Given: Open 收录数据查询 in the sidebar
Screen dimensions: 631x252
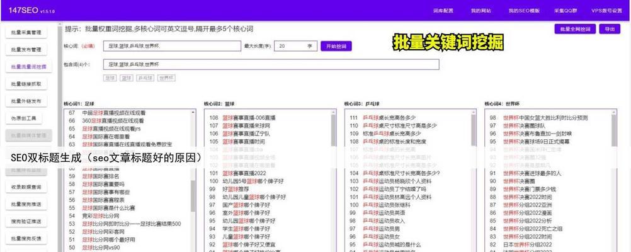Looking at the screenshot, I should (26, 187).
